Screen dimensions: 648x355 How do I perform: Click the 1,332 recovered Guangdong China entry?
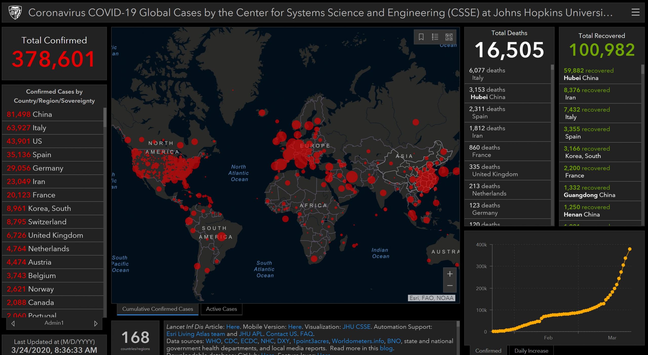[x=600, y=191]
